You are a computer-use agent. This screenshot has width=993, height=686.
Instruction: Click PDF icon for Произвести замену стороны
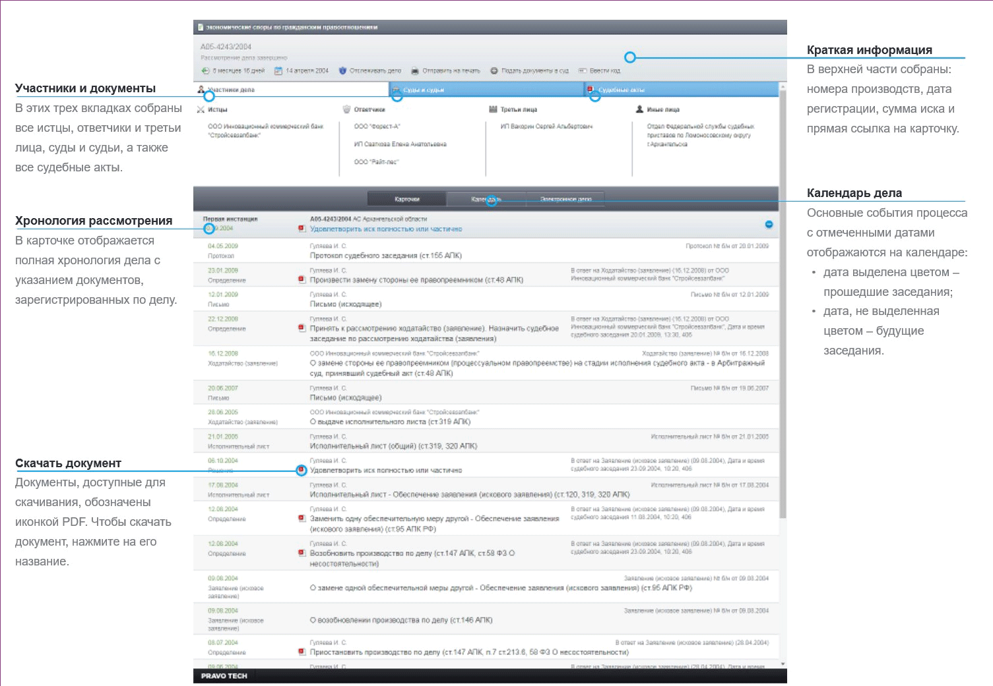302,280
